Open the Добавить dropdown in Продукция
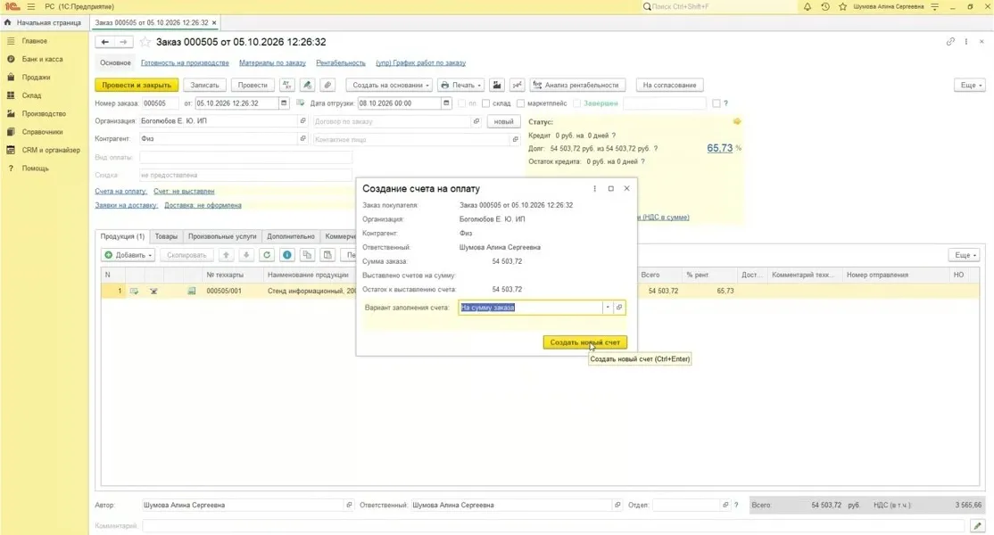 128,255
